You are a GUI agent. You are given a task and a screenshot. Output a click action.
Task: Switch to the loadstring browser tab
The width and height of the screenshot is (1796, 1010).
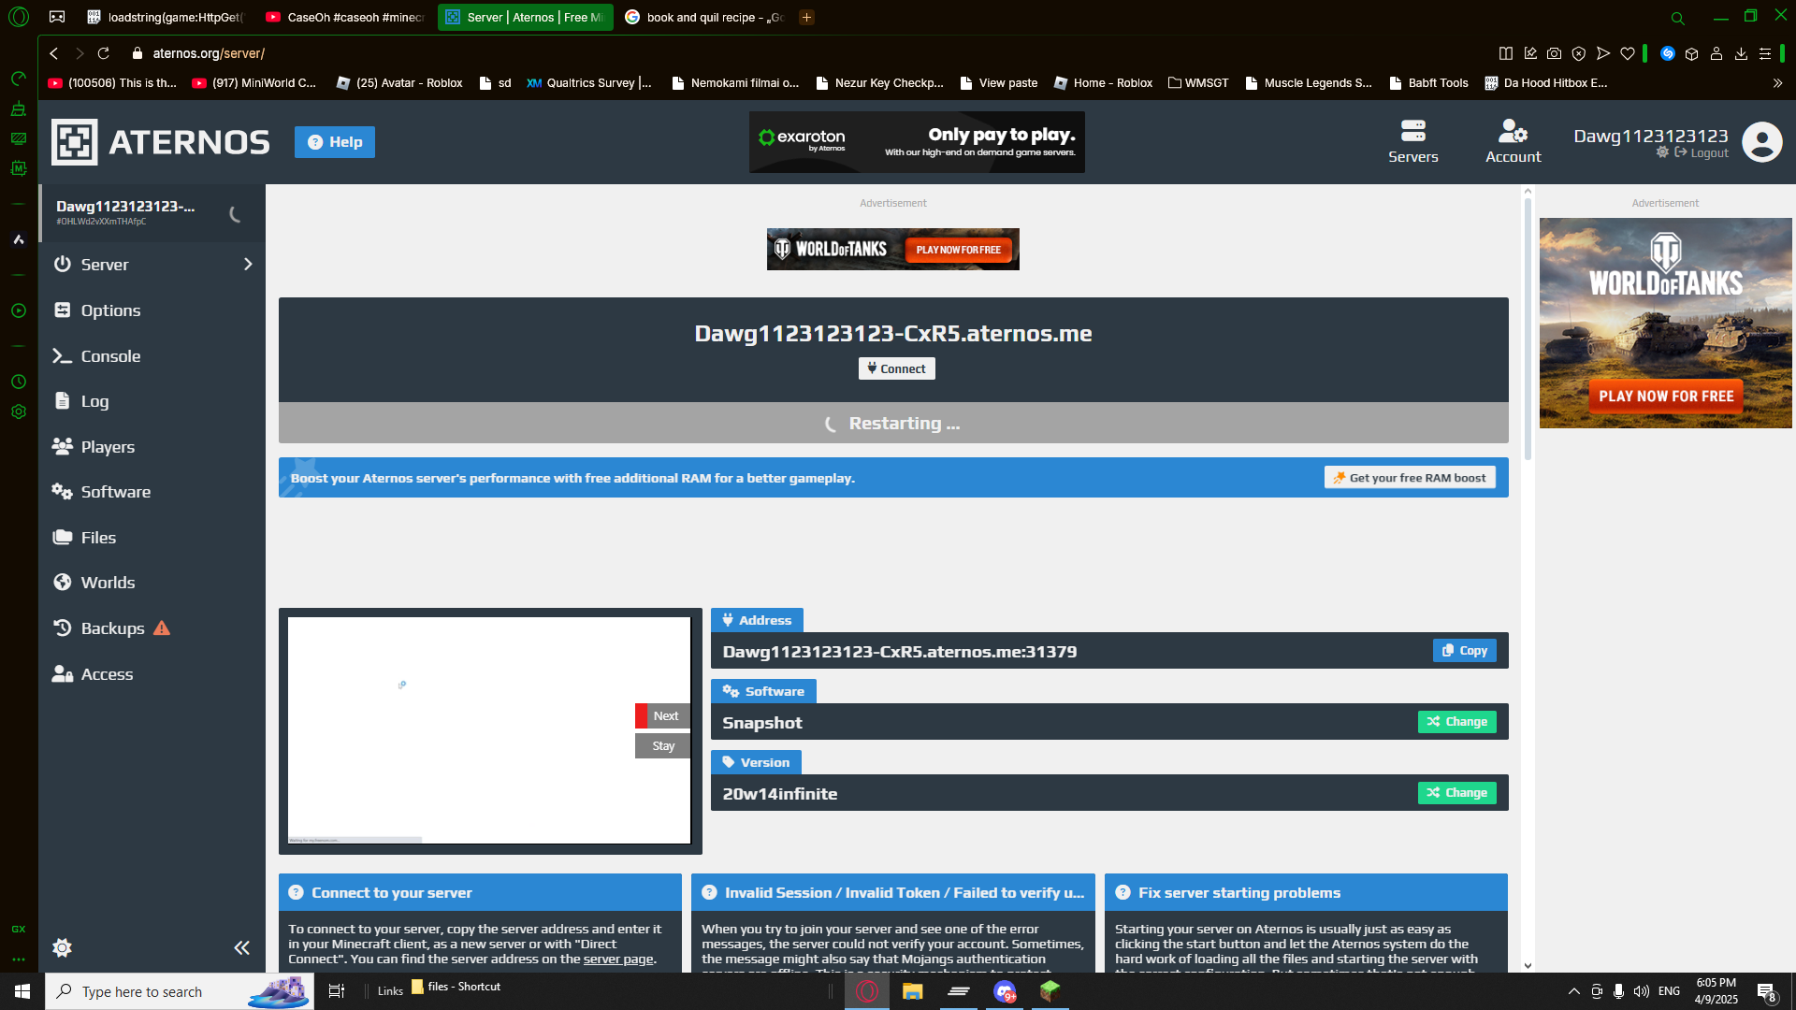tap(166, 17)
